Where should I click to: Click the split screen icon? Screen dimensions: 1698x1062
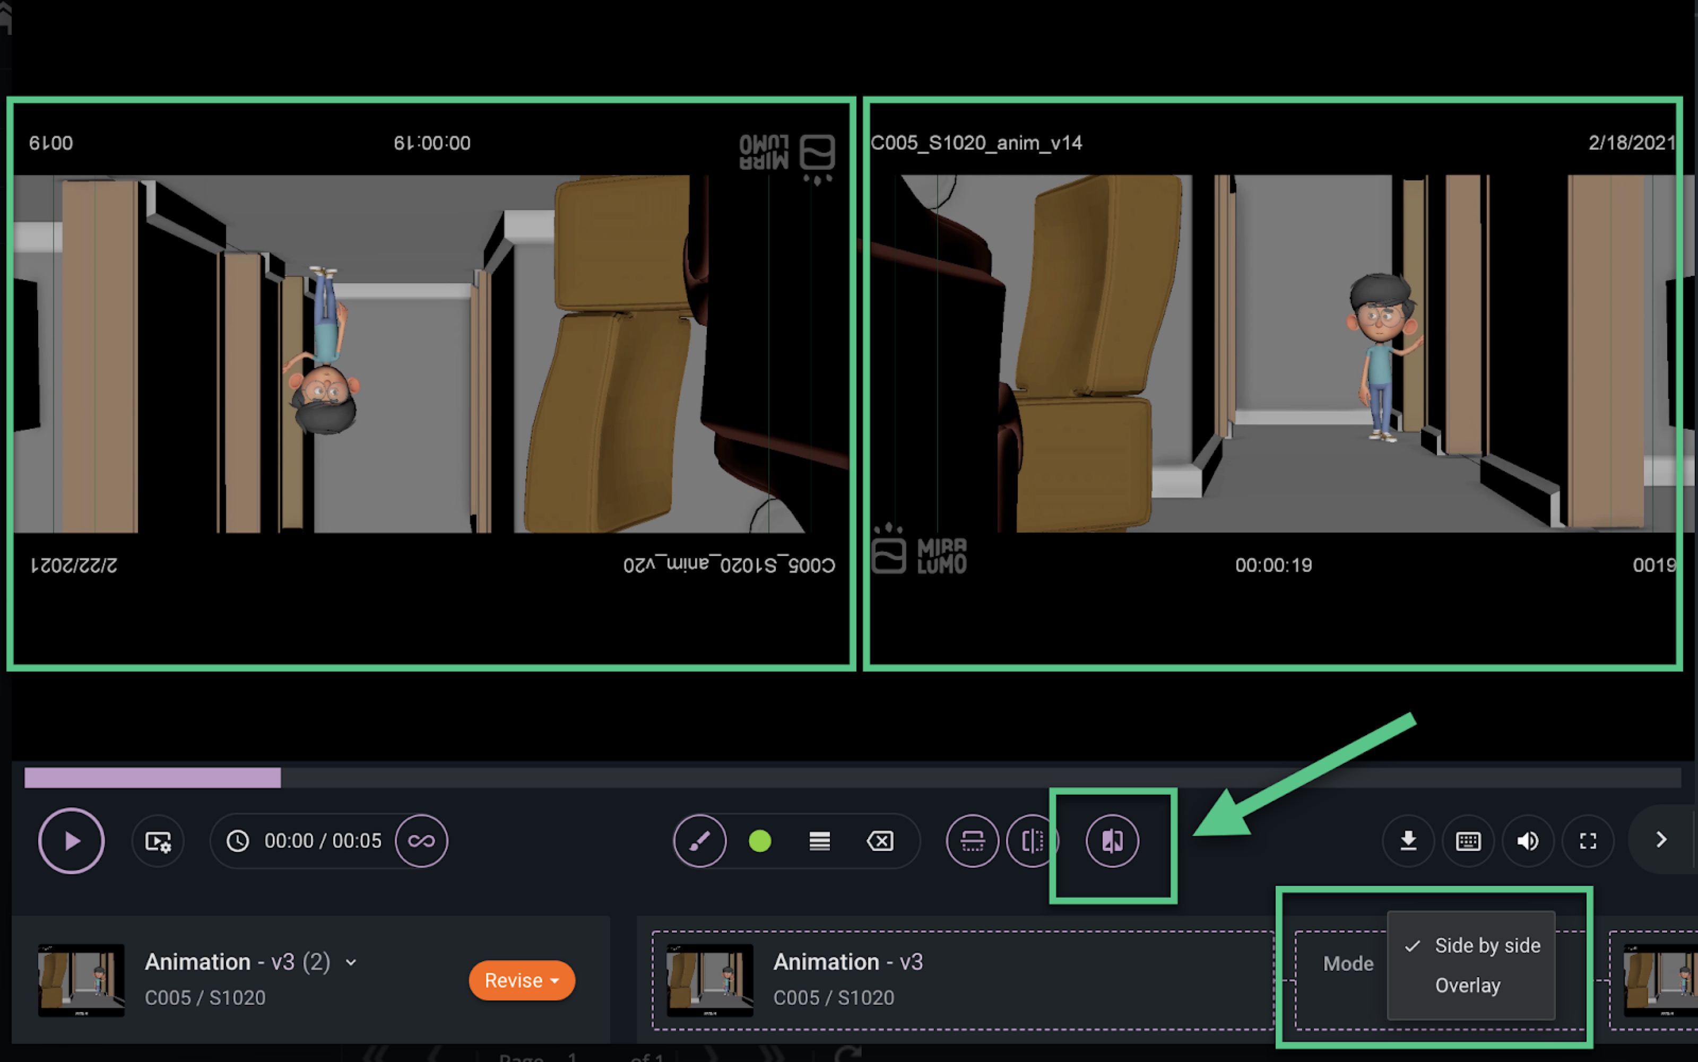(x=1032, y=841)
